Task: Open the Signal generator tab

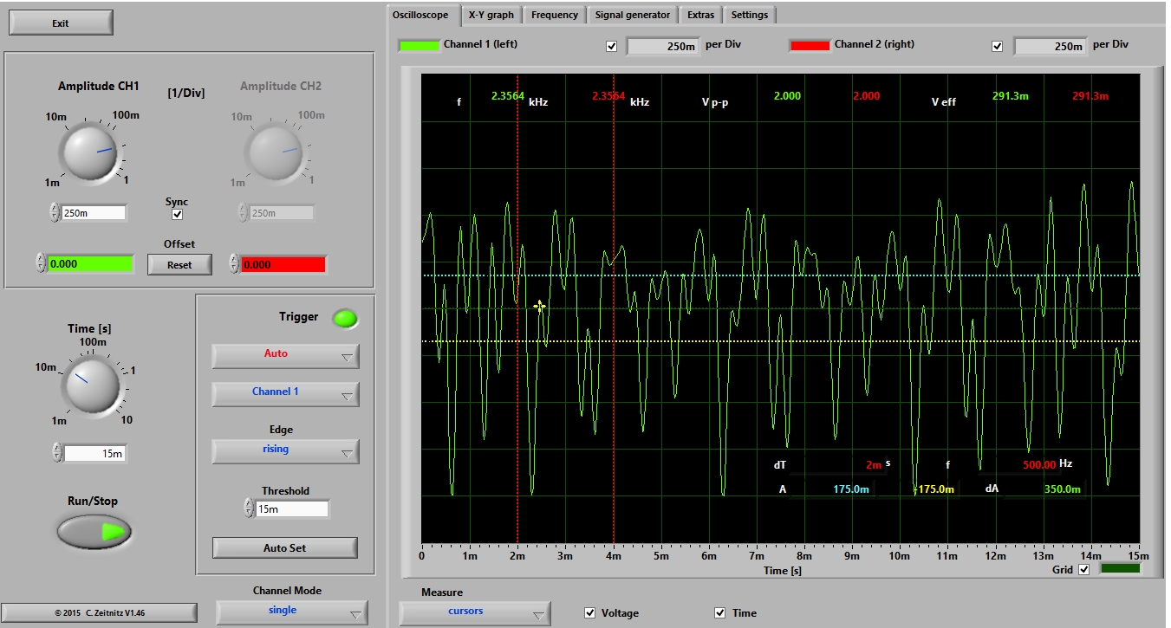Action: [632, 15]
